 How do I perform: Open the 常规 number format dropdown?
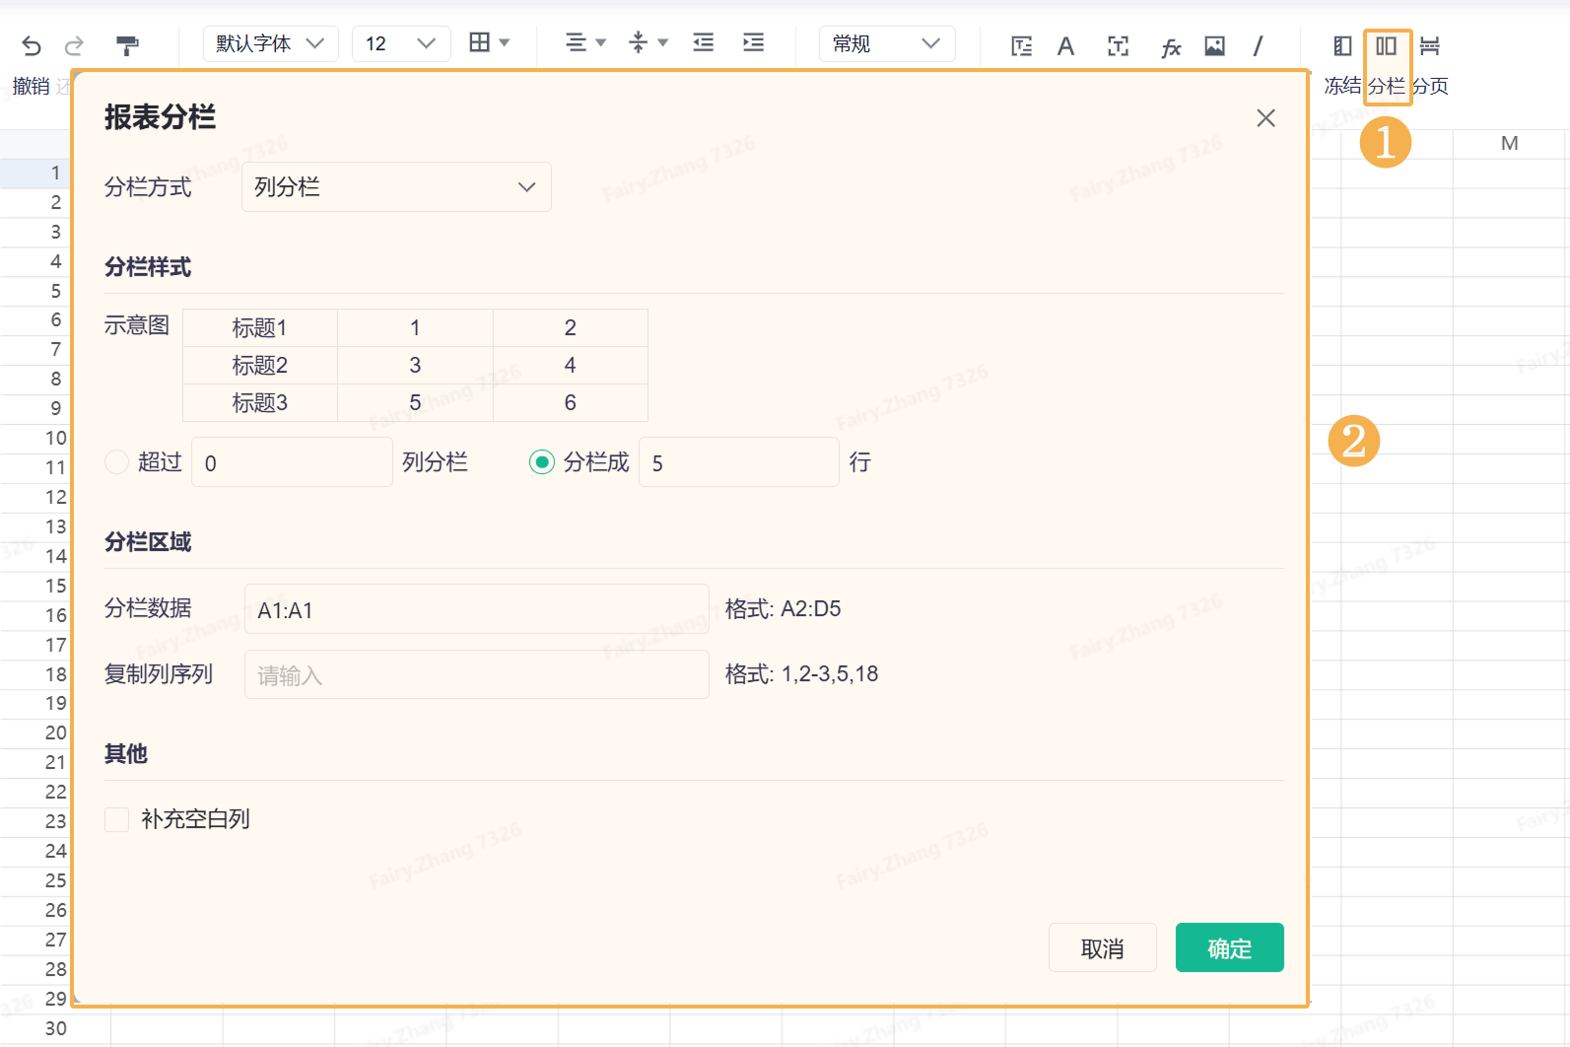pyautogui.click(x=887, y=43)
